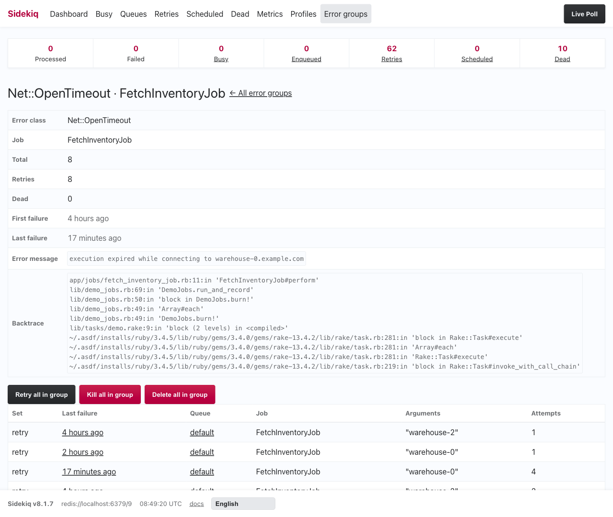Click the backtrace line 'app/jobs/fetch_inventory_job.rb:11'
Viewport: 613px width, 517px height.
[194, 280]
